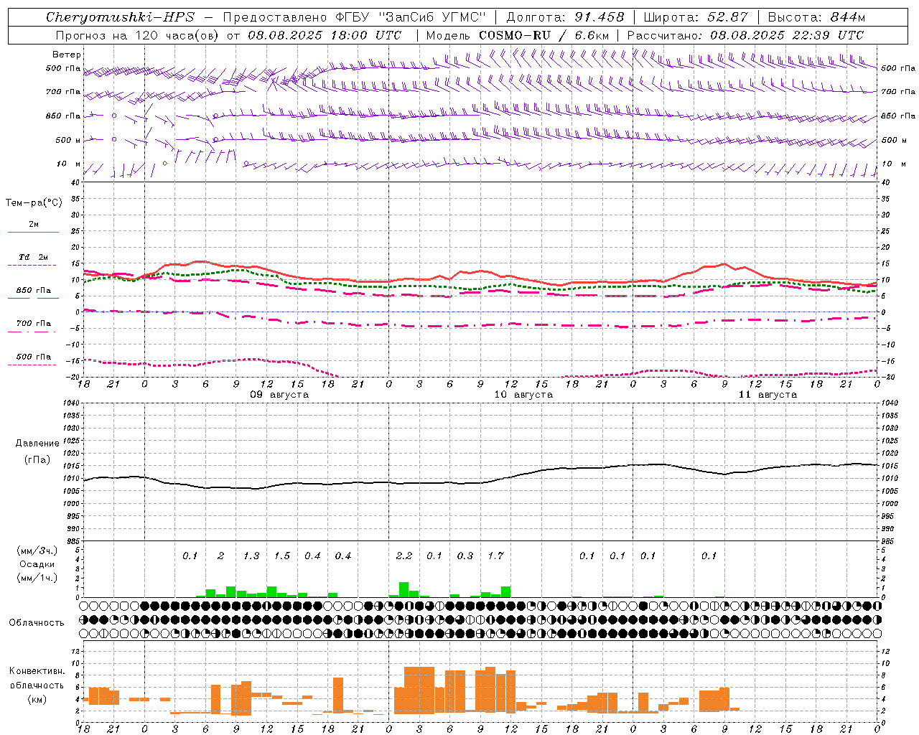Click the Ветер wind panel label
The height and width of the screenshot is (735, 919).
[x=67, y=55]
